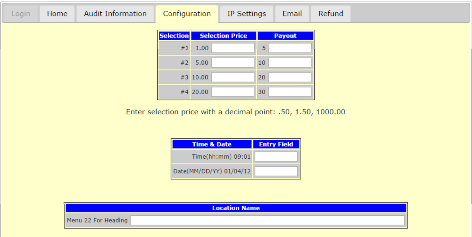
Task: Go to IP Settings tab
Action: tap(247, 14)
